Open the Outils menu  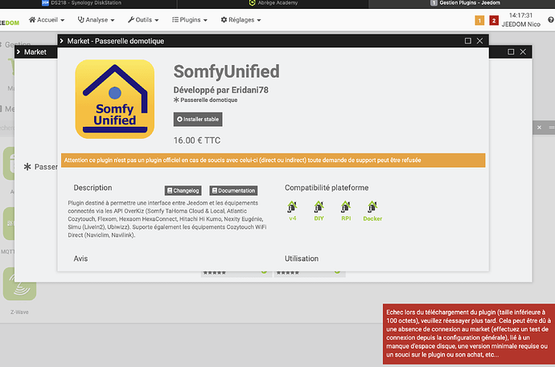coord(143,20)
